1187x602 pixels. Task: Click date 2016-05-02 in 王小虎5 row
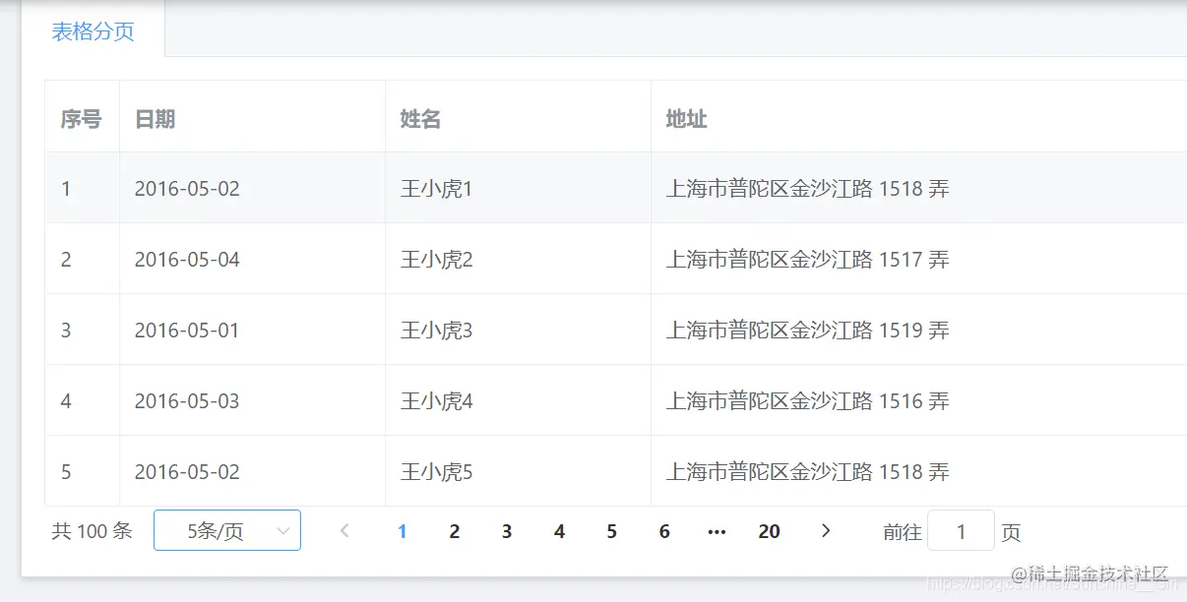(x=187, y=472)
